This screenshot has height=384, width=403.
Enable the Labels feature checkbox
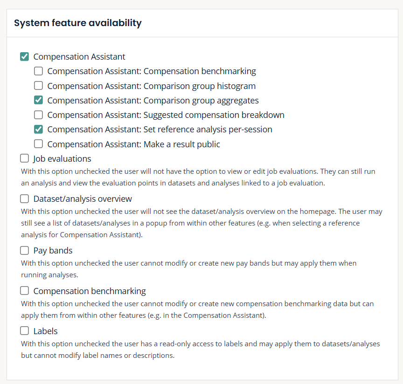(x=25, y=331)
